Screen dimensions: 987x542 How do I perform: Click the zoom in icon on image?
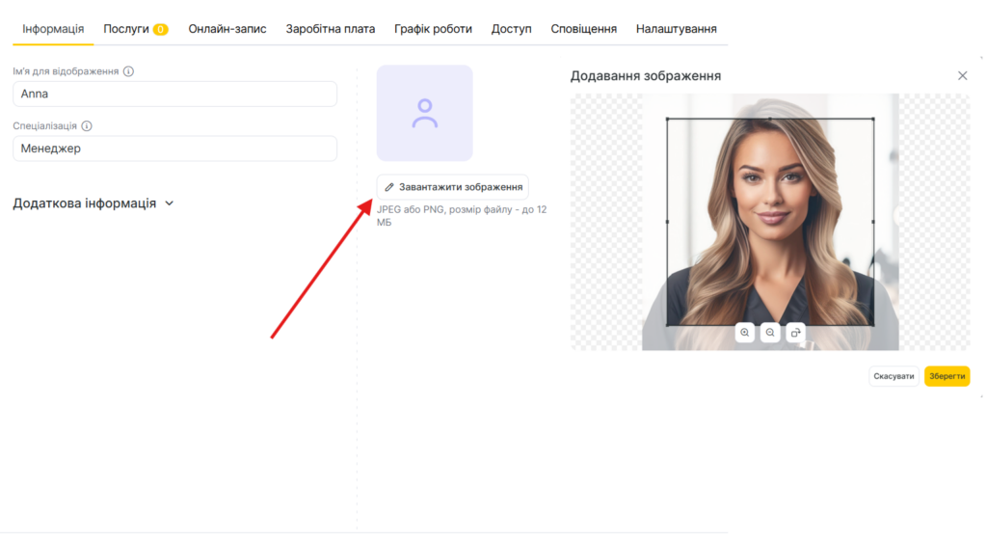[x=745, y=333]
